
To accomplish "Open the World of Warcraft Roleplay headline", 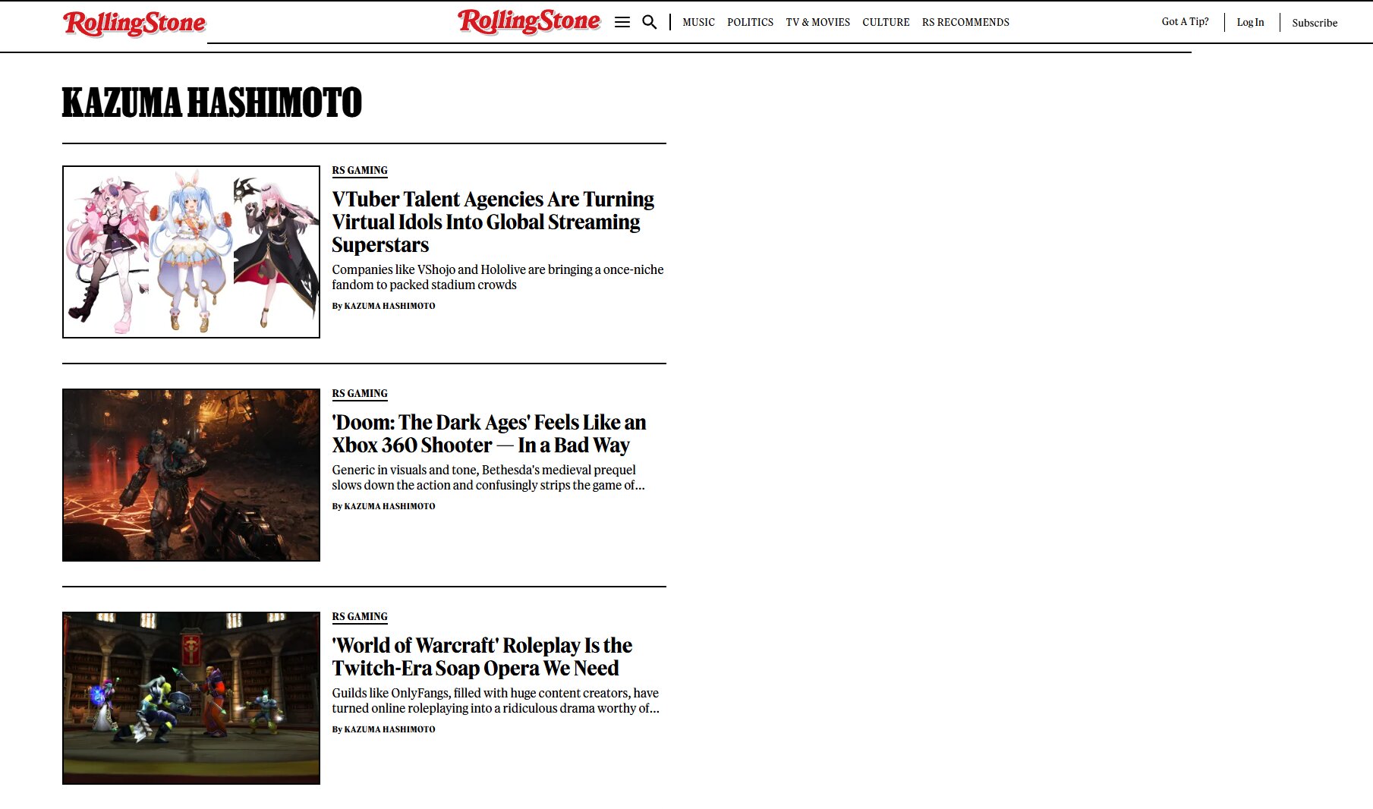I will (x=482, y=656).
